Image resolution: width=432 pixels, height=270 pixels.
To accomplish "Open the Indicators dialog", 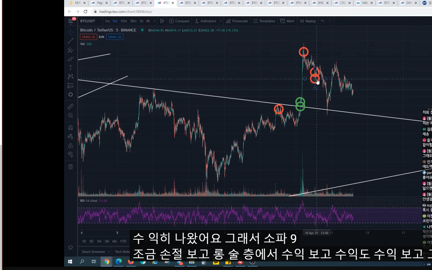I will (x=206, y=21).
